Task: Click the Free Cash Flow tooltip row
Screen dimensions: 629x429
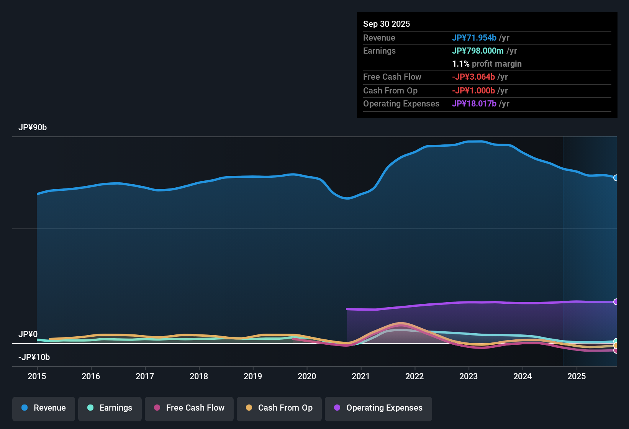Action: point(392,77)
